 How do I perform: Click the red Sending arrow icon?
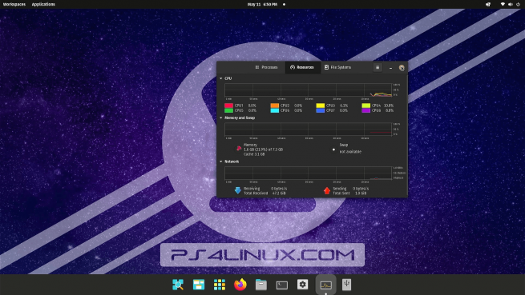coord(327,190)
